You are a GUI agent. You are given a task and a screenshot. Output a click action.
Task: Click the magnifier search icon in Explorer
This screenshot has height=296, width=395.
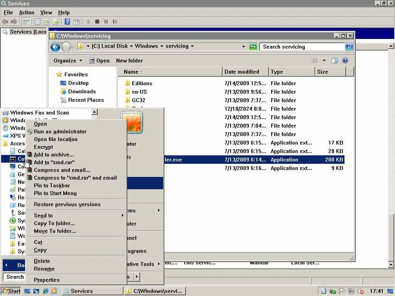tap(349, 47)
